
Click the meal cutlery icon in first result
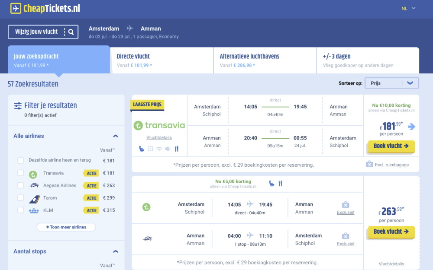(177, 149)
